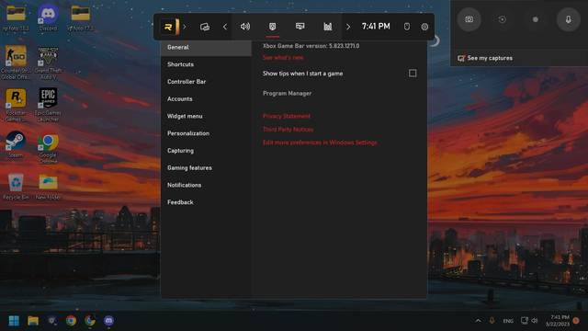Open the Notifications settings tab
The width and height of the screenshot is (588, 331).
coord(206,186)
